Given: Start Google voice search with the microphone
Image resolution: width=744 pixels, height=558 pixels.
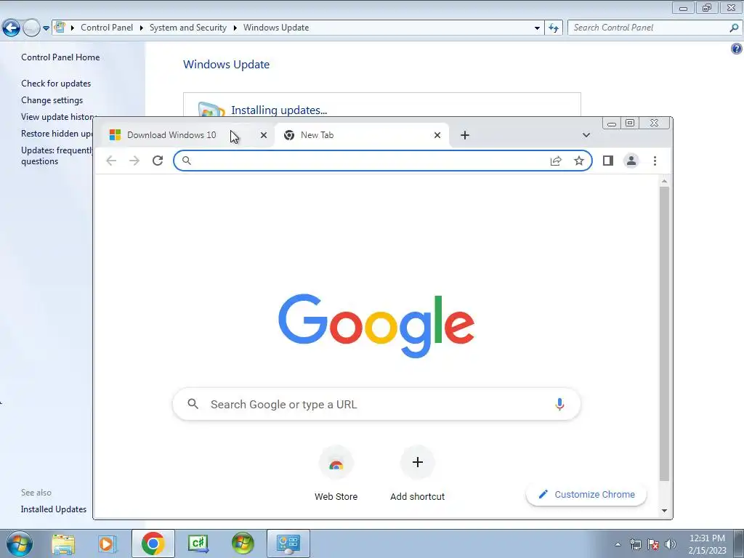Looking at the screenshot, I should tap(559, 404).
